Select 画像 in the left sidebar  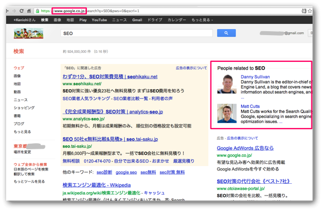(x=17, y=76)
